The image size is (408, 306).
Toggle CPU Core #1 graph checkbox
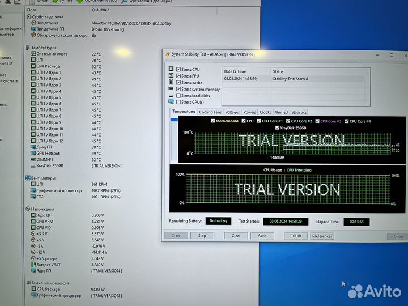258,121
